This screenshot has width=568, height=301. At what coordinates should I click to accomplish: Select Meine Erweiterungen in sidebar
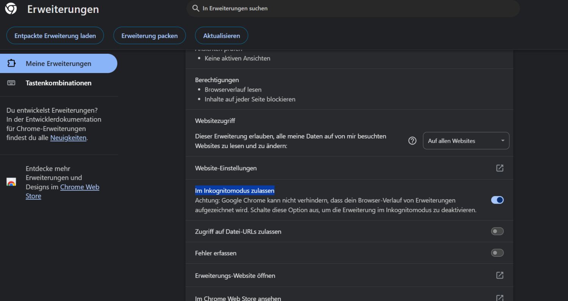pos(58,63)
